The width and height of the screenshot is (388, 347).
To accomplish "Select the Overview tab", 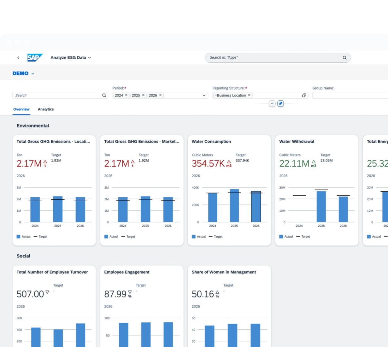I will (21, 109).
